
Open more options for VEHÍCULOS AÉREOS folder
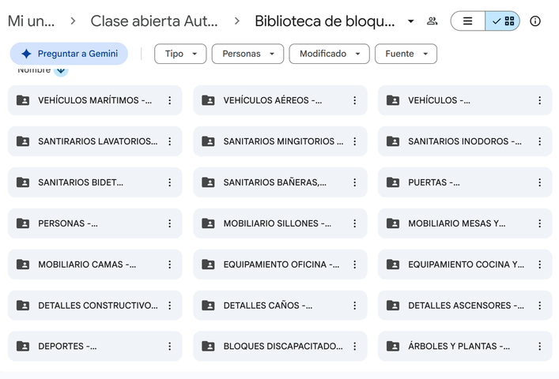point(355,100)
